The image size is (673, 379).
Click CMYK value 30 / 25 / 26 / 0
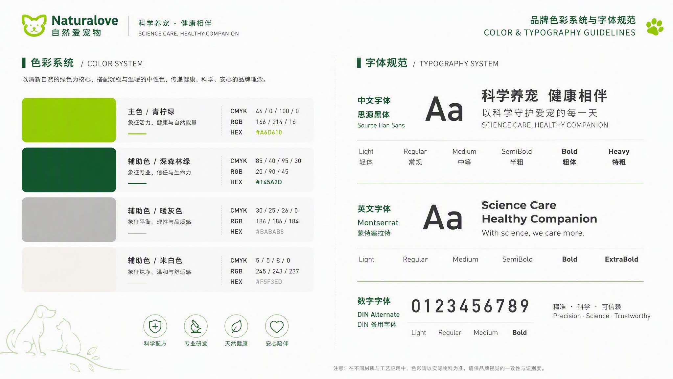pos(277,211)
